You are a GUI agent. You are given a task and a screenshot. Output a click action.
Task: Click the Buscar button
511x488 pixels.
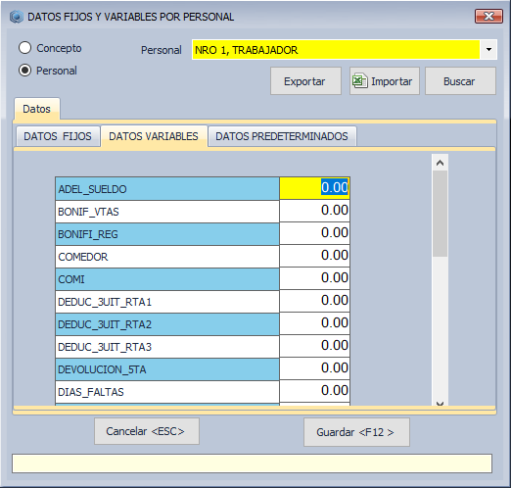pyautogui.click(x=460, y=81)
